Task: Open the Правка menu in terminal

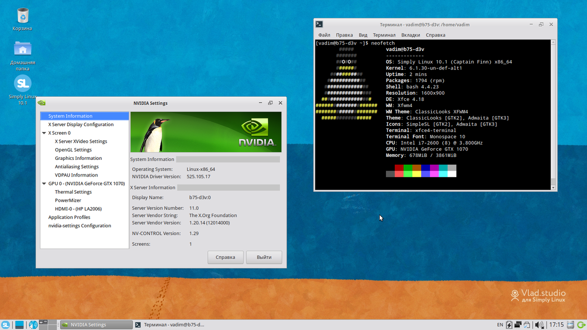Action: click(344, 35)
